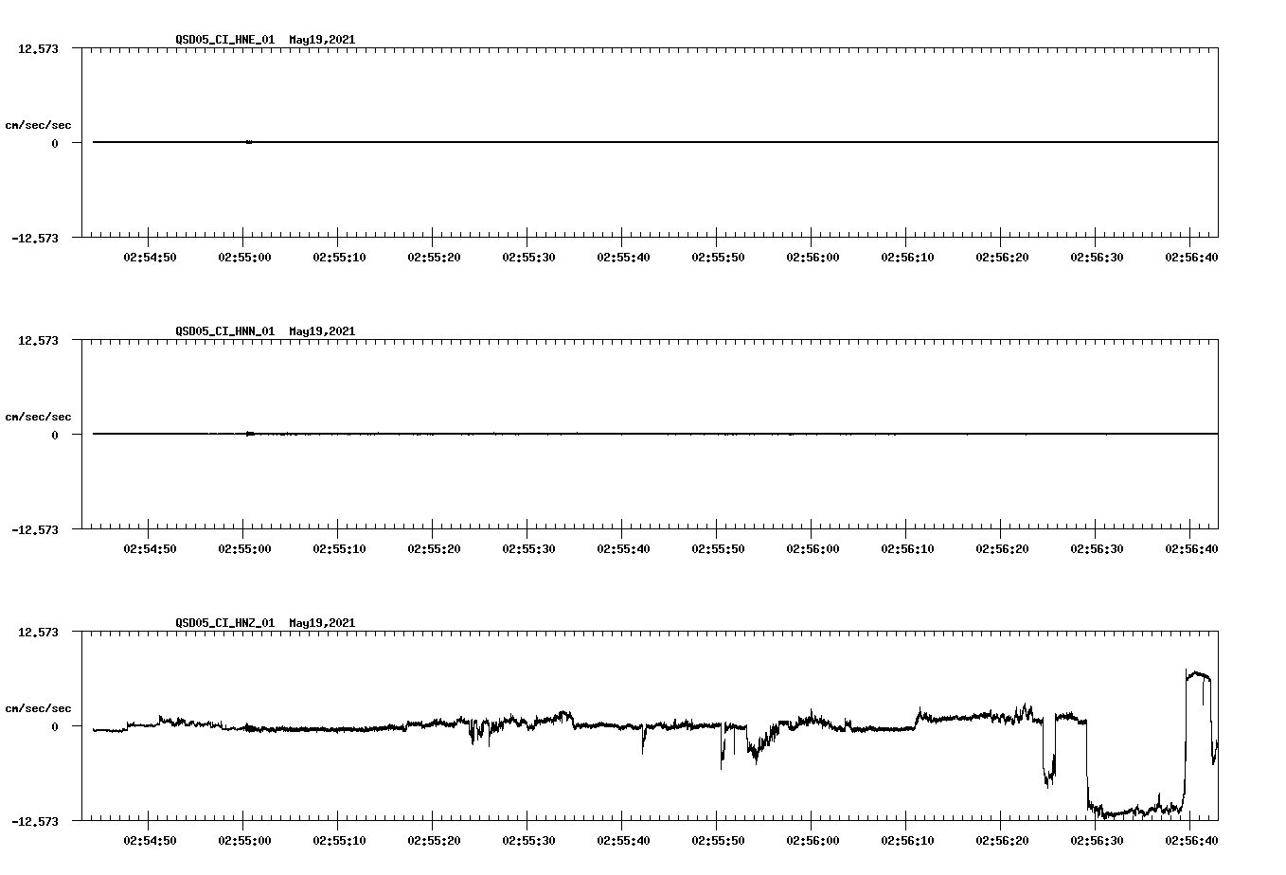This screenshot has height=875, width=1286.
Task: Click the 02:55:30 time label beneath the HNZ plot
Action: (527, 838)
